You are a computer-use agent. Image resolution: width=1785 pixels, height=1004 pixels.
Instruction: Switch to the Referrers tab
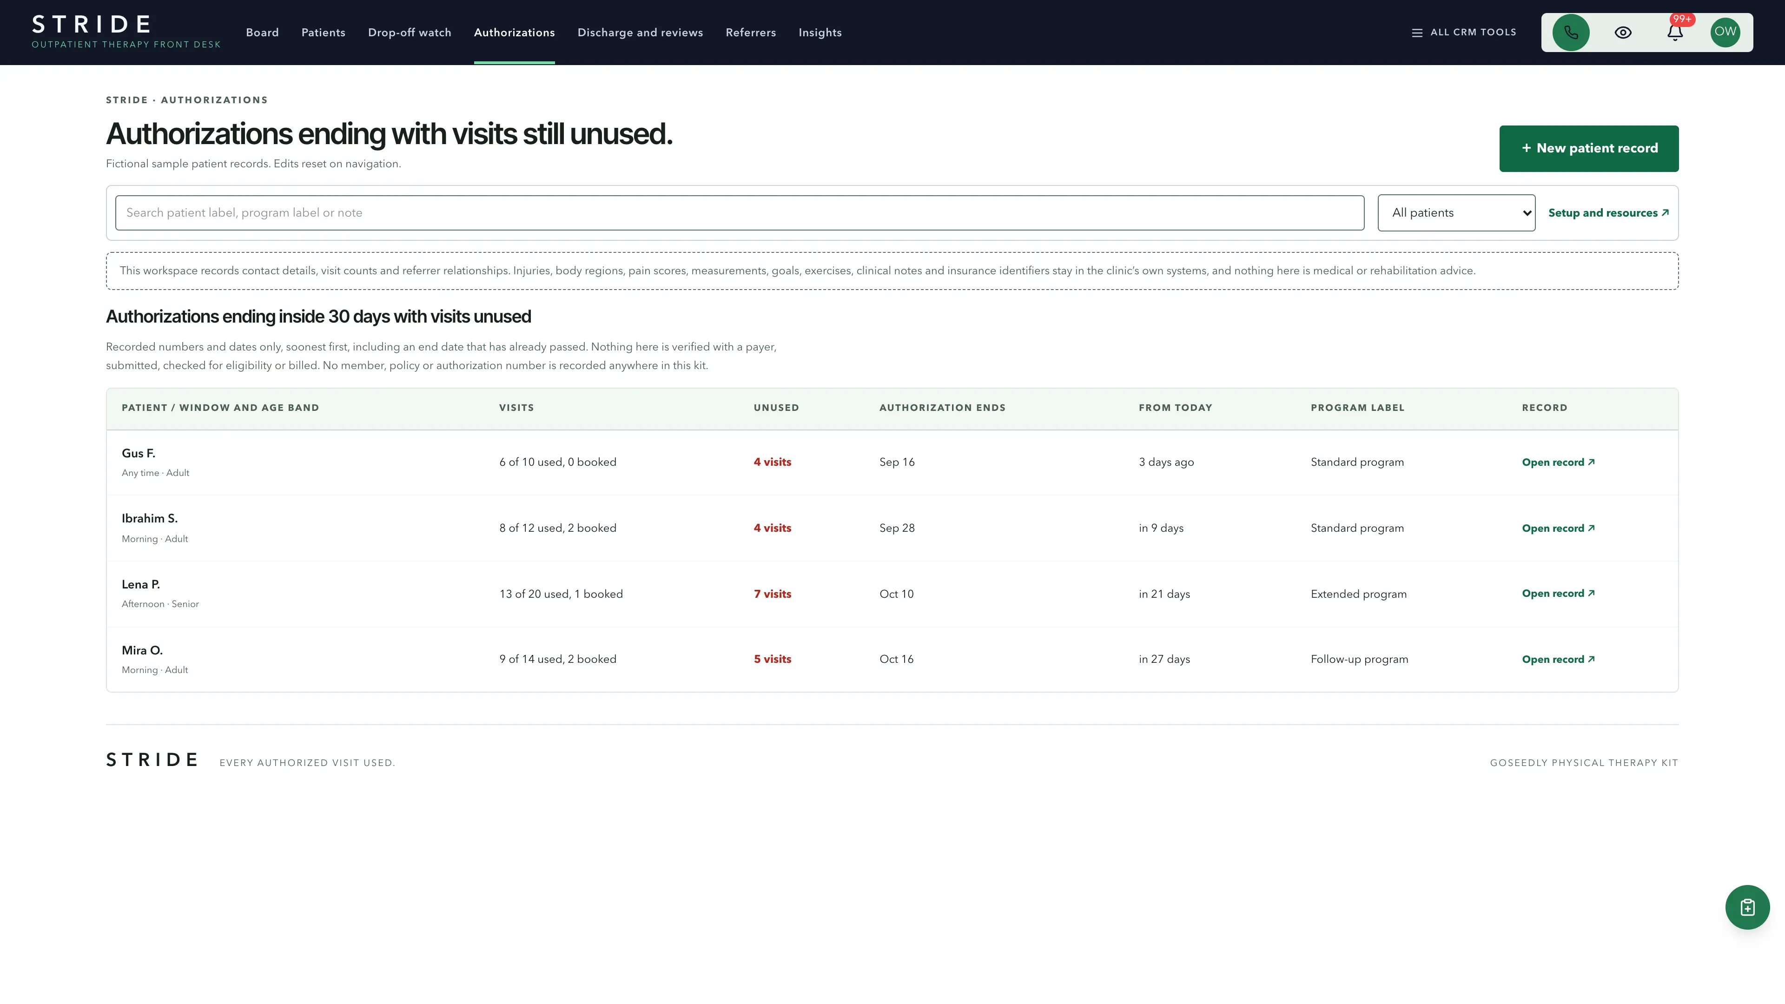point(750,33)
